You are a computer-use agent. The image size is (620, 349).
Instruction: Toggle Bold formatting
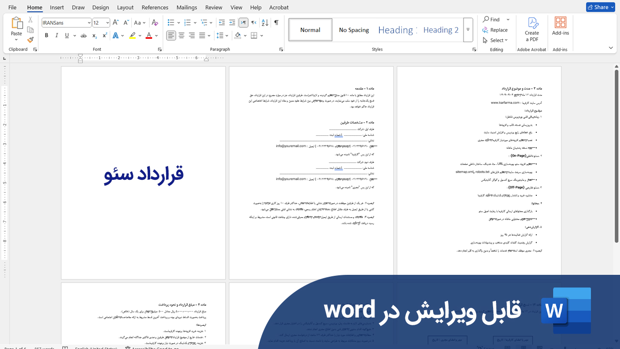[46, 35]
